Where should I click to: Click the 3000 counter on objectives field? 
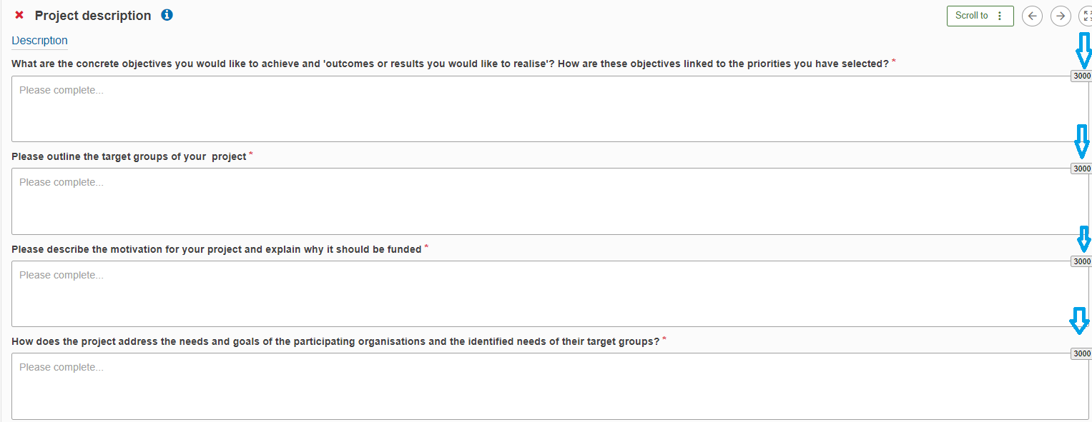(1081, 76)
